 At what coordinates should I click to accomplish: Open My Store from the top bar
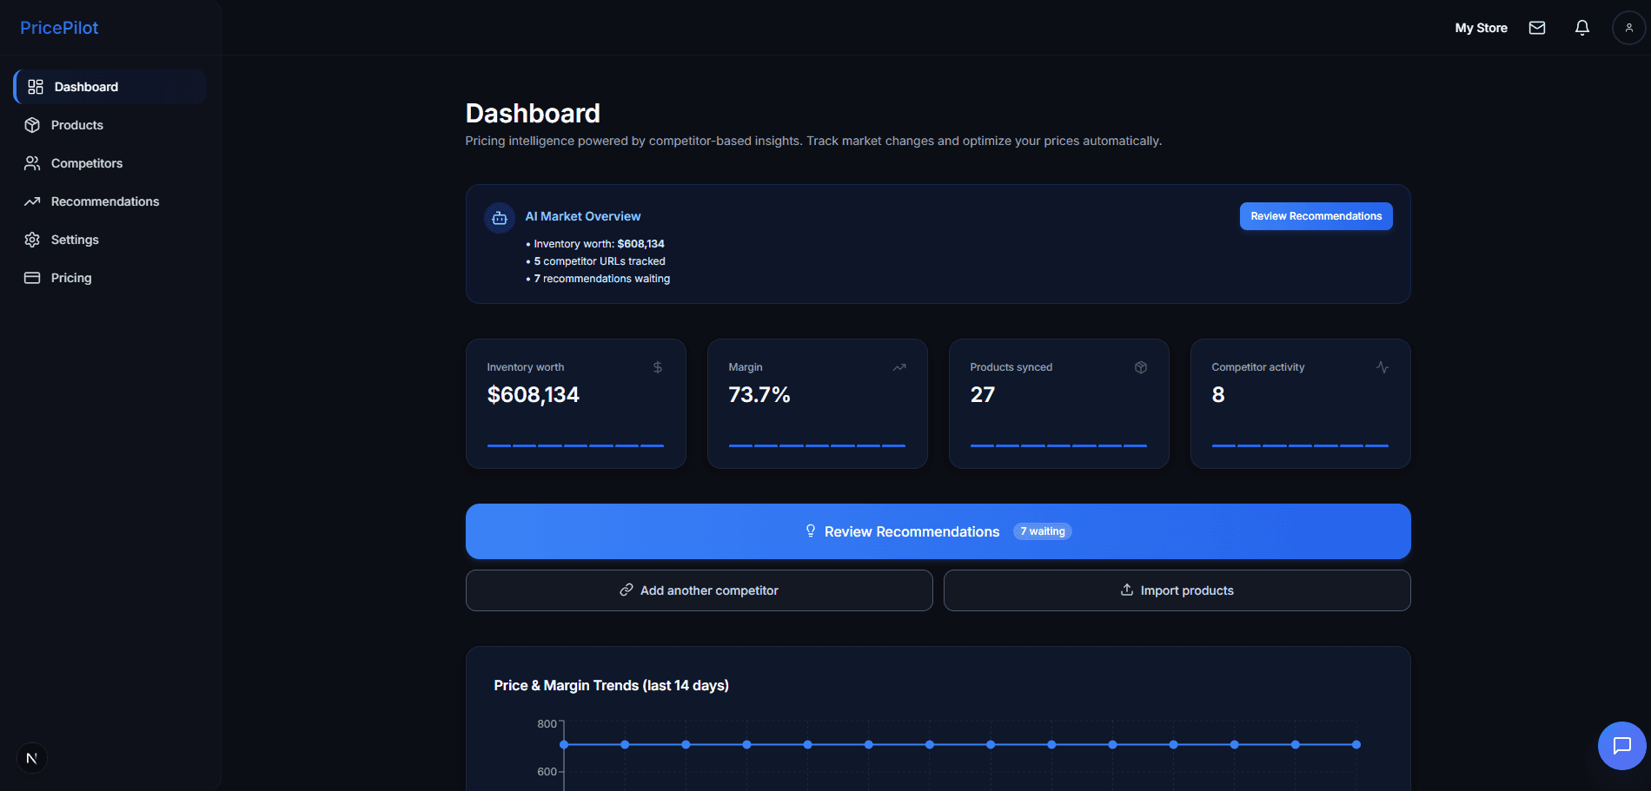(x=1481, y=27)
